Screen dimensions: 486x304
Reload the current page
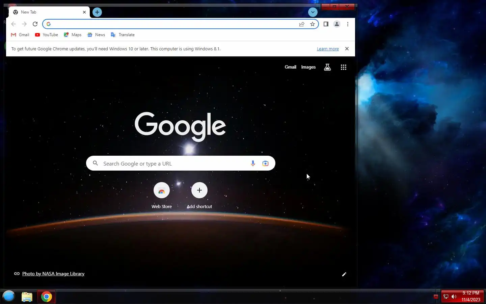(35, 24)
